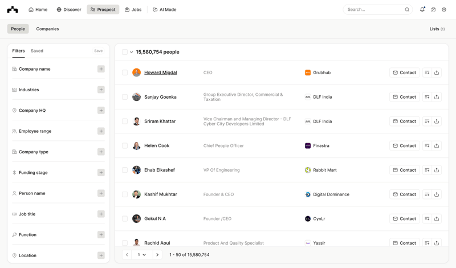The image size is (456, 268).
Task: Switch to AI Mode
Action: pos(165,10)
